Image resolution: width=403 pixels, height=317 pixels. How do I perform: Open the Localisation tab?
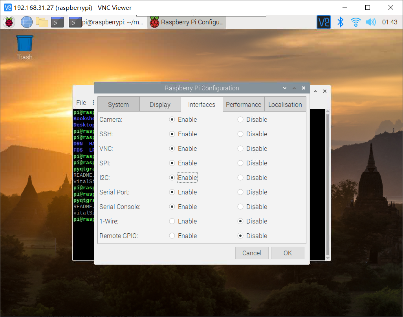(285, 104)
